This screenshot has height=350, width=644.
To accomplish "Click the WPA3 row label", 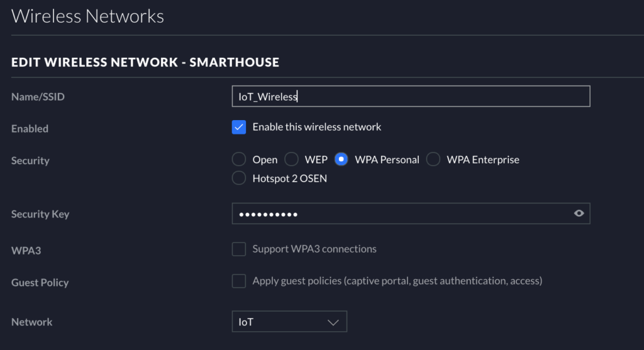I will pos(26,251).
